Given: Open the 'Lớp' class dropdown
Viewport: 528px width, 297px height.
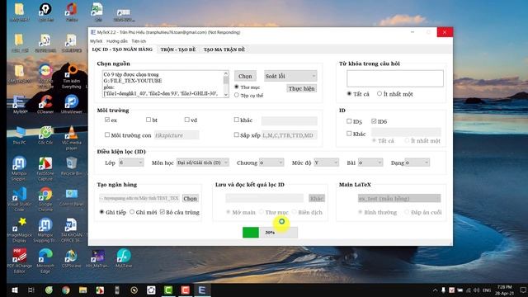Looking at the screenshot, I should tap(131, 163).
